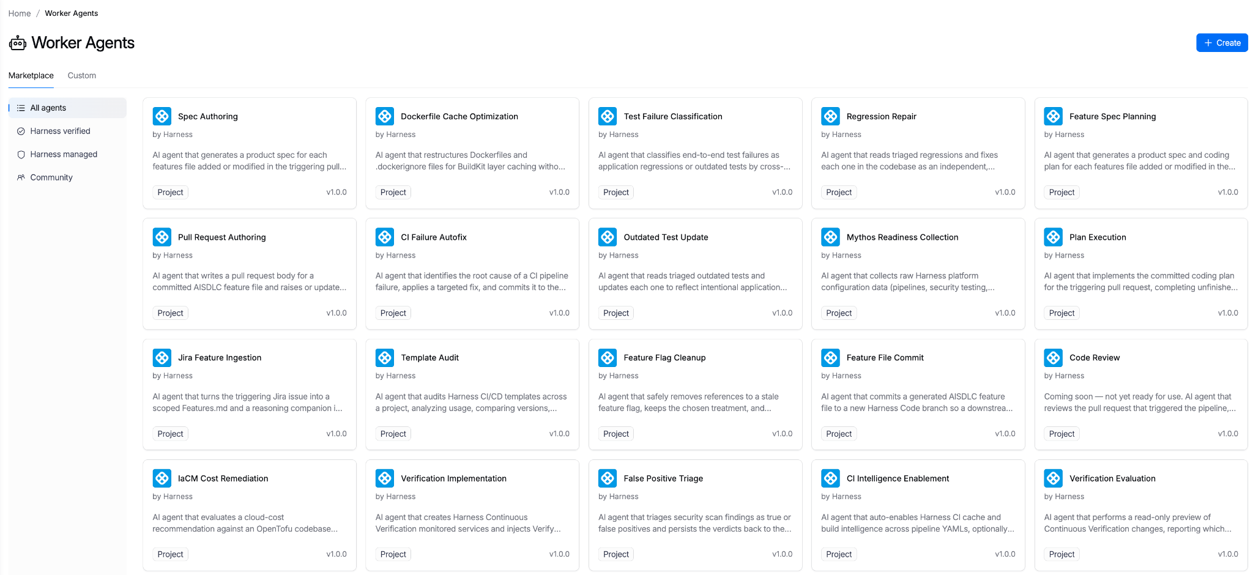This screenshot has width=1253, height=575.
Task: Click the Worker Agents robot header icon
Action: [x=18, y=43]
